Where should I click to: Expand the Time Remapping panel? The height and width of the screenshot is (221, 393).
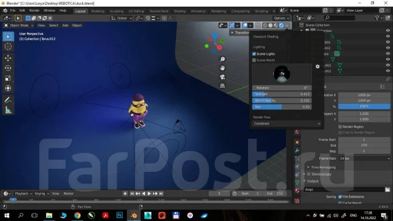(323, 167)
